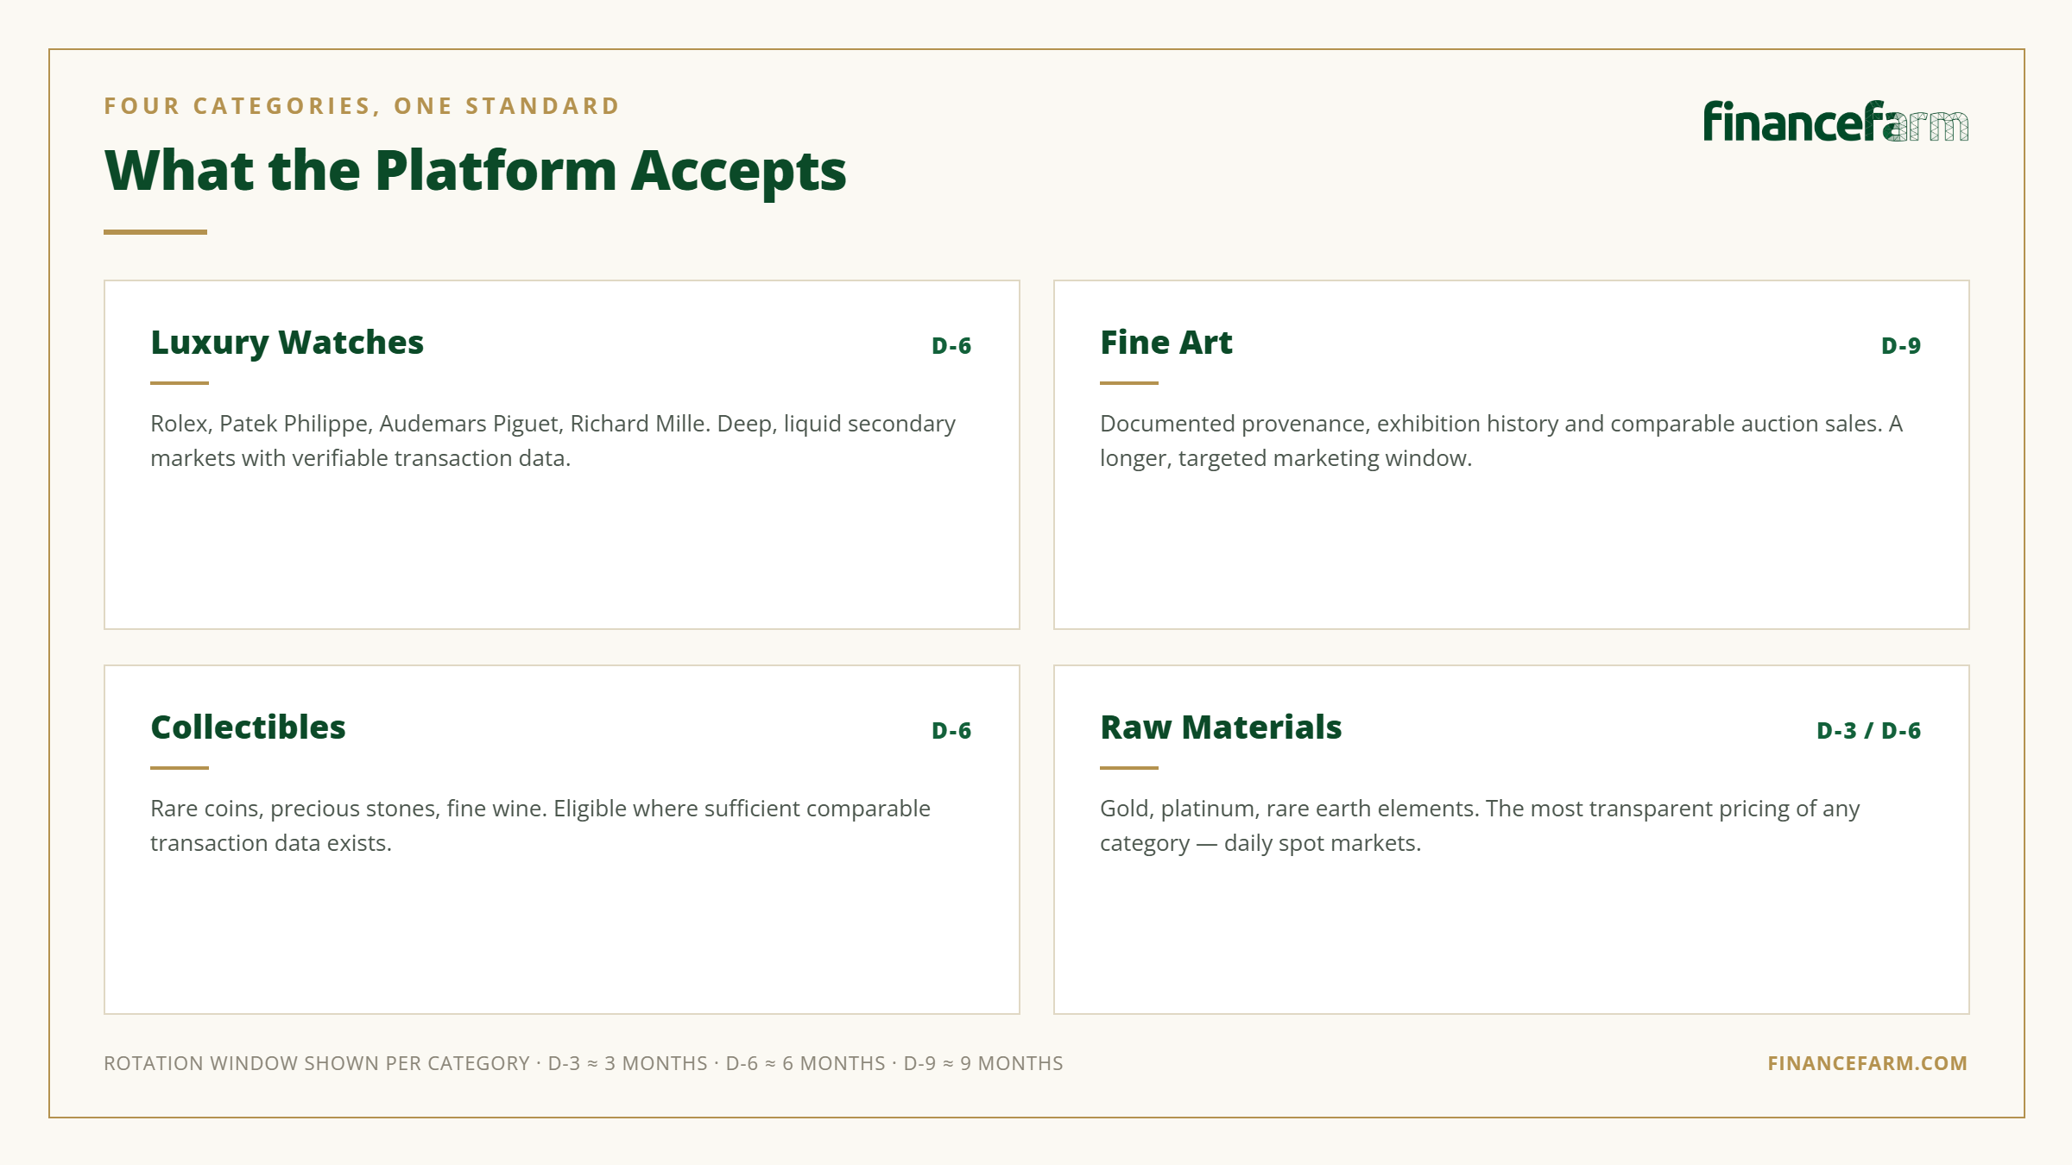Select the Luxury Watches card heading

coord(287,343)
